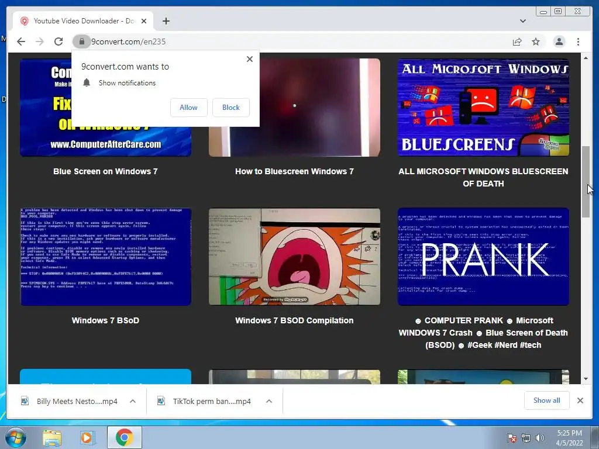Open Chrome three-dot menu

(x=578, y=42)
